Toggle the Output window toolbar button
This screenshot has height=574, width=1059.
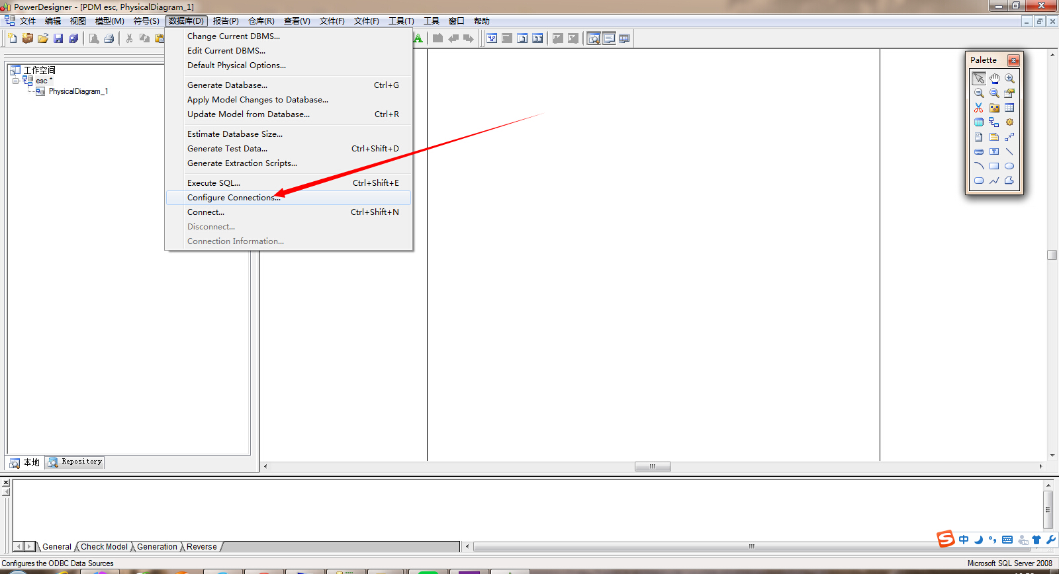pyautogui.click(x=609, y=38)
